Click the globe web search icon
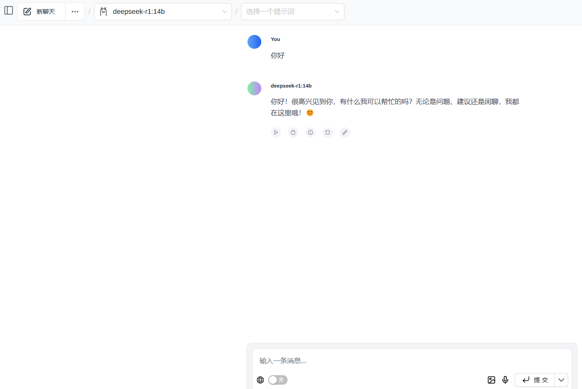 (260, 380)
